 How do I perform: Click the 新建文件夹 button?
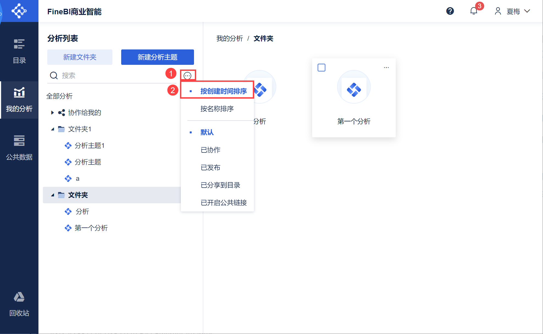(80, 57)
